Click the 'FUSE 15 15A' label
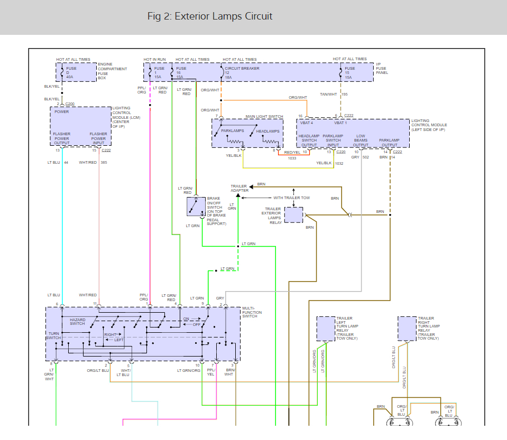Screen dimensions: 507x440 (x=349, y=73)
